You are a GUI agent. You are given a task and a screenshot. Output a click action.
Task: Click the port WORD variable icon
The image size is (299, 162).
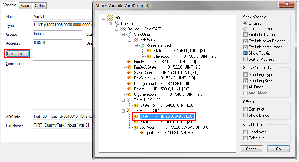142,133
